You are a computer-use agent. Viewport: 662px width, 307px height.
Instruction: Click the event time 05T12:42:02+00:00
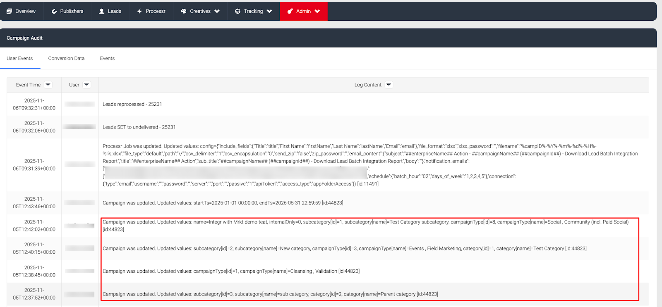click(34, 226)
